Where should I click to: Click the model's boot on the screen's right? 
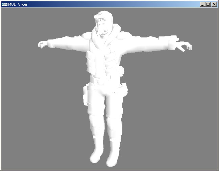[113, 154]
